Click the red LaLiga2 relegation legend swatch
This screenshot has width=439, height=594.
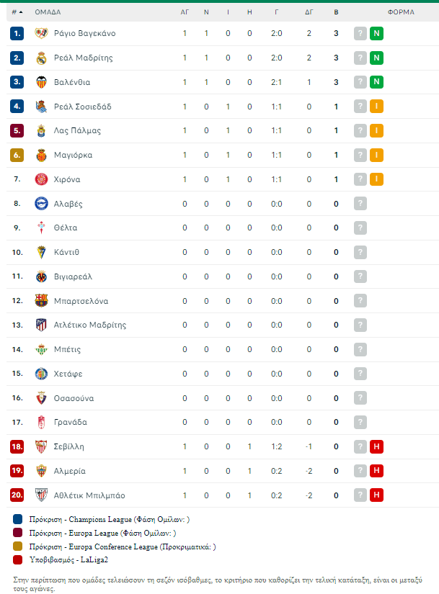coord(17,559)
